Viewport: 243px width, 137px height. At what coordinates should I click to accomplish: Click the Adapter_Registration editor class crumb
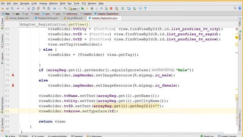[x=43, y=24]
